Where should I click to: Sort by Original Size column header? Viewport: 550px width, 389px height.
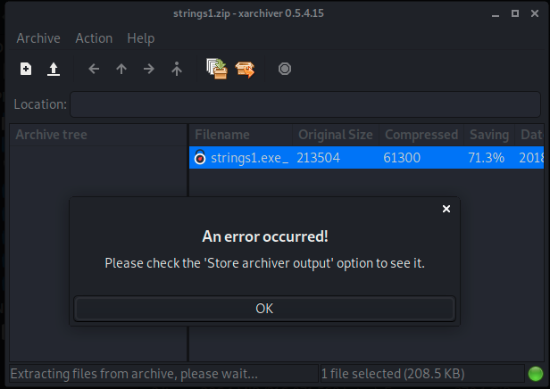336,135
